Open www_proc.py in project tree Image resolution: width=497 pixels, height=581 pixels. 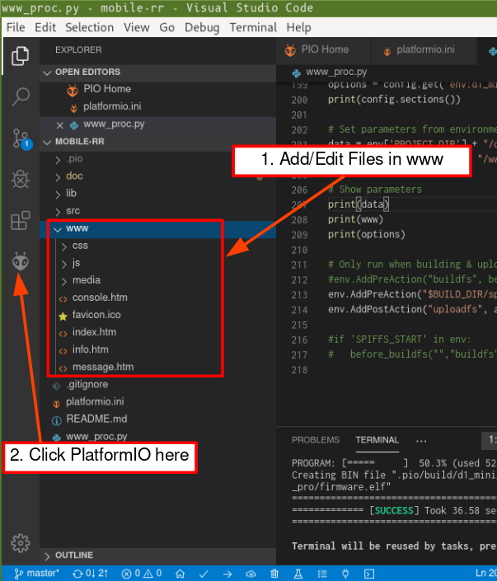157,437
